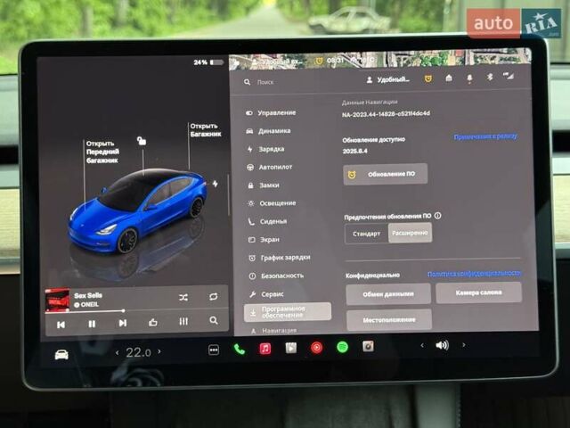The width and height of the screenshot is (570, 428).
Task: Toggle shuffle in the media player
Action: point(183,297)
